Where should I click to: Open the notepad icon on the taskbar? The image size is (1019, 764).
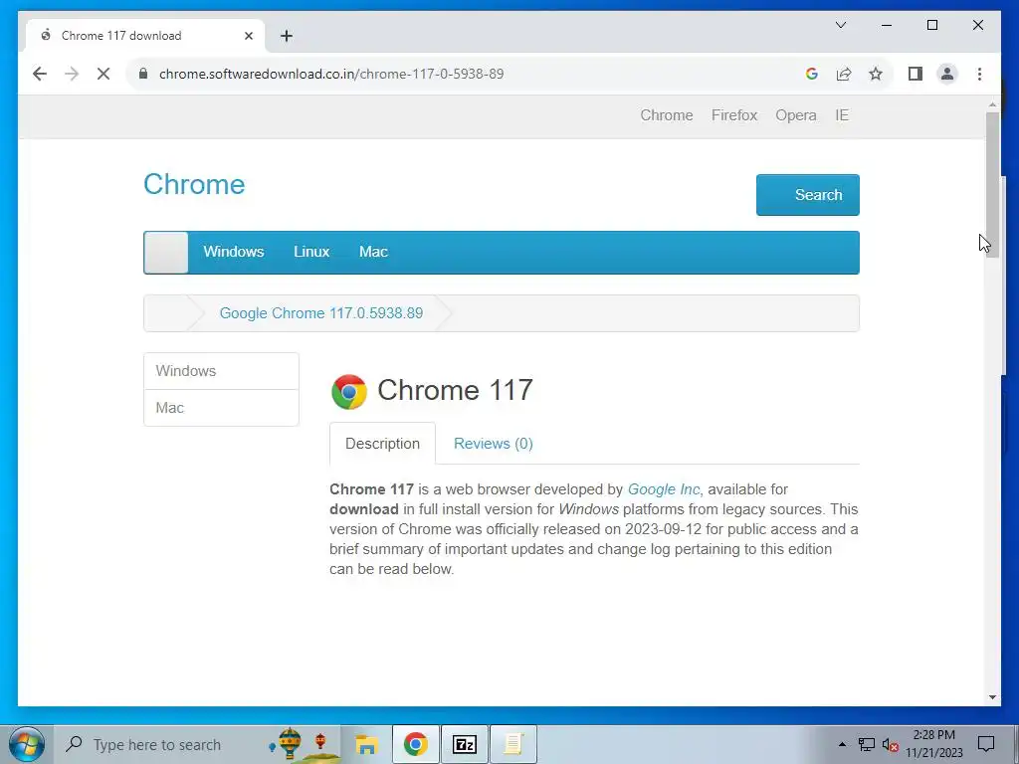pos(513,744)
